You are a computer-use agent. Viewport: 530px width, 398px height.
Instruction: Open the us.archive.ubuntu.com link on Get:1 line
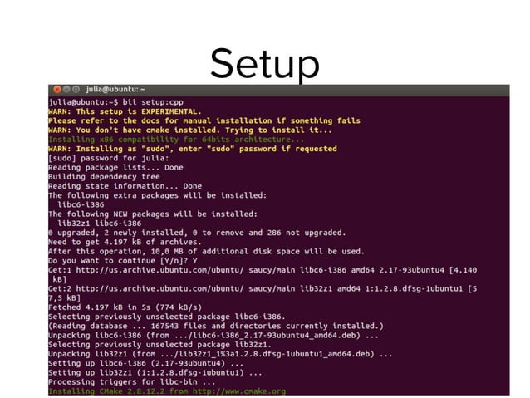[x=159, y=270]
